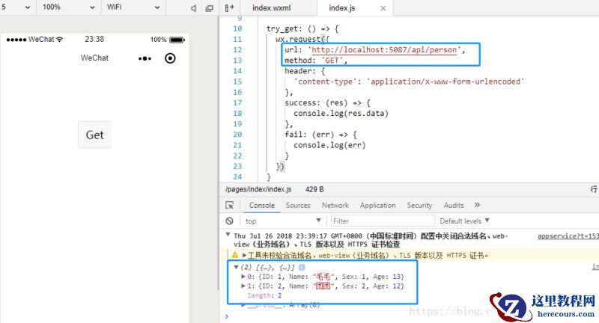Image resolution: width=599 pixels, height=323 pixels.
Task: Open the top context dropdown
Action: point(283,221)
